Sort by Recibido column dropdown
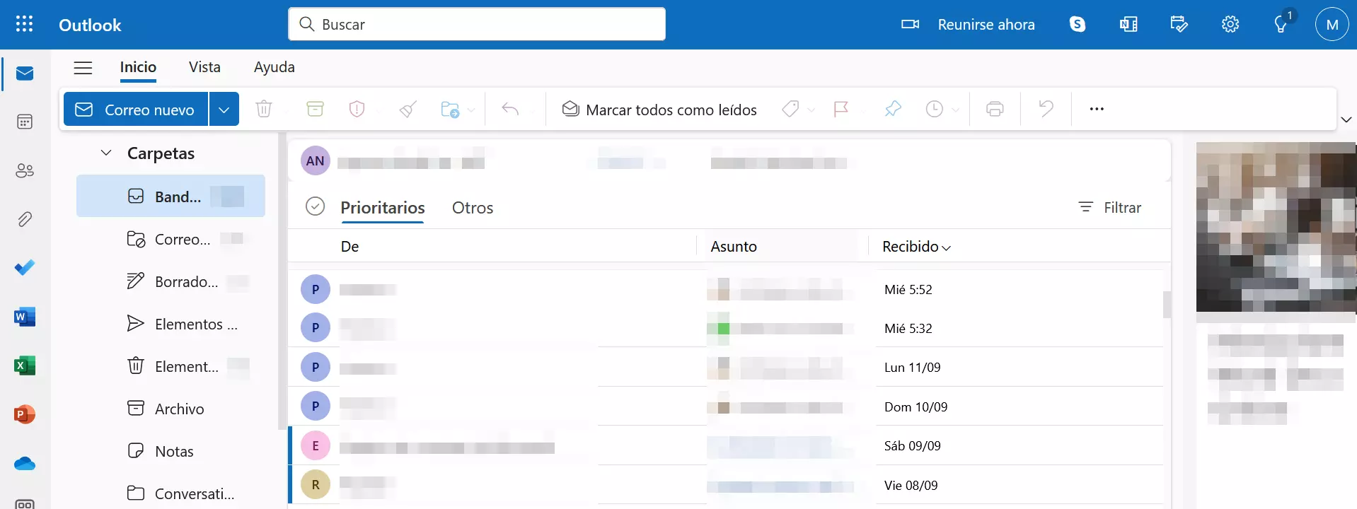 [x=916, y=247]
